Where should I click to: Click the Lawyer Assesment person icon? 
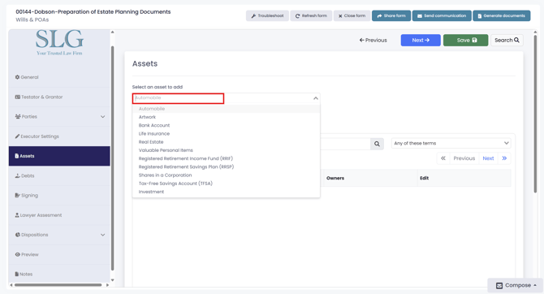(17, 215)
